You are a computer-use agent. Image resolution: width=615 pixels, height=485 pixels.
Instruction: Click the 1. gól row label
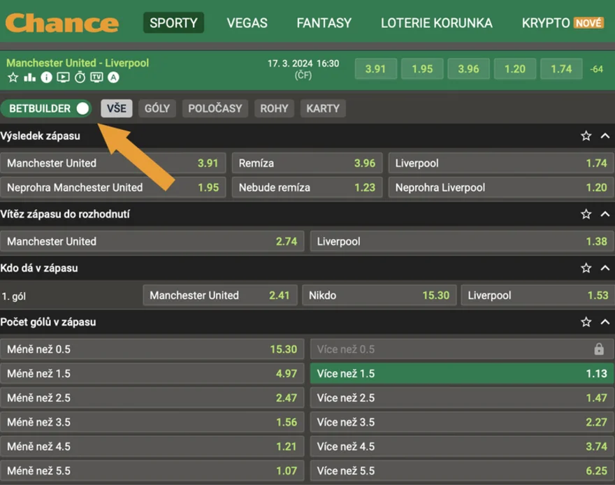[x=14, y=296]
